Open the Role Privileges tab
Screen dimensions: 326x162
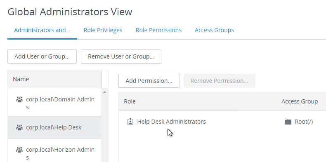[103, 30]
